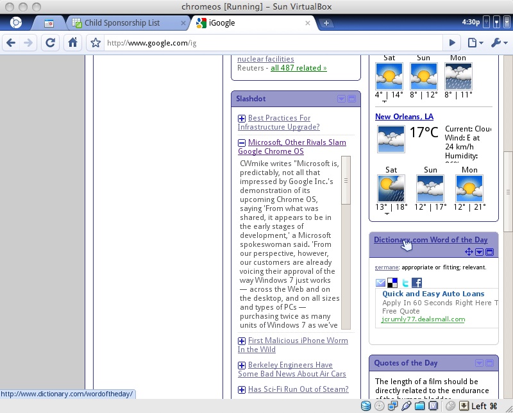This screenshot has height=413, width=513.
Task: Click the move gadget cross-arrows icon
Action: (469, 251)
